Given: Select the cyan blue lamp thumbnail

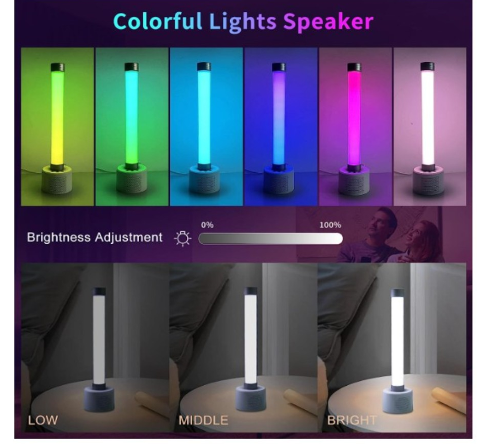Looking at the screenshot, I should (x=206, y=127).
